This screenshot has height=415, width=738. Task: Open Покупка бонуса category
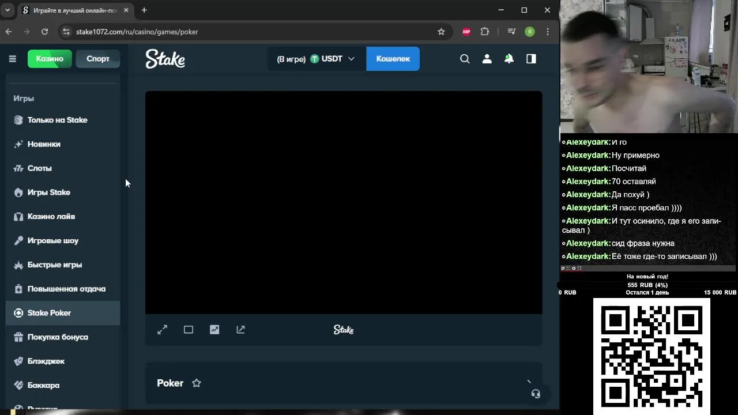[x=63, y=337]
